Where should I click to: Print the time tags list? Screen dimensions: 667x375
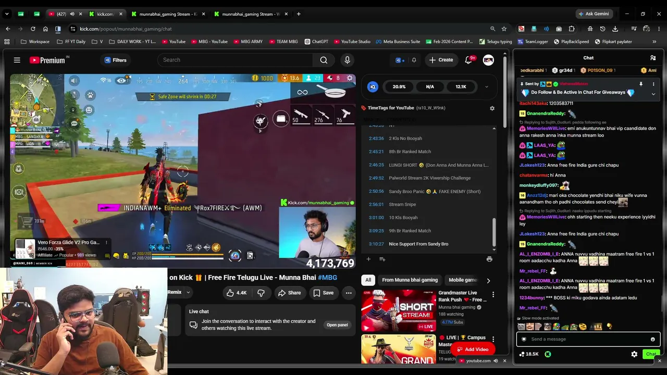[x=489, y=259]
